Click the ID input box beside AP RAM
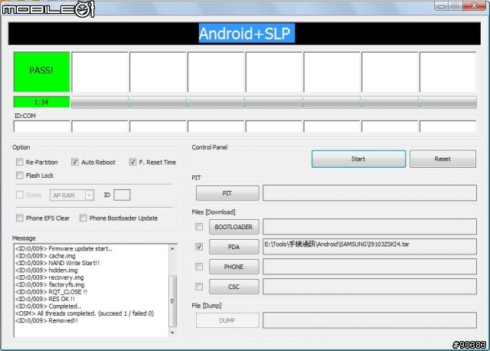Image resolution: width=490 pixels, height=351 pixels. [x=122, y=195]
